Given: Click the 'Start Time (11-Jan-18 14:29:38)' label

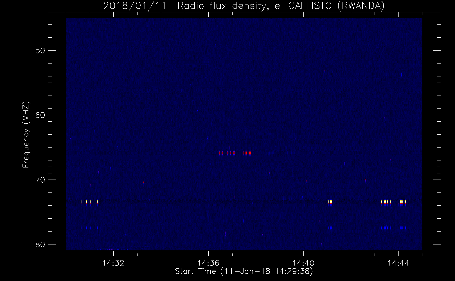Looking at the screenshot, I should 244,271.
